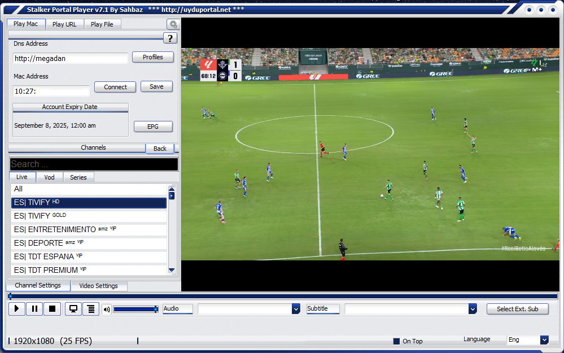
Task: Select ES| TDT ESPANA VIP
Action: pos(89,256)
